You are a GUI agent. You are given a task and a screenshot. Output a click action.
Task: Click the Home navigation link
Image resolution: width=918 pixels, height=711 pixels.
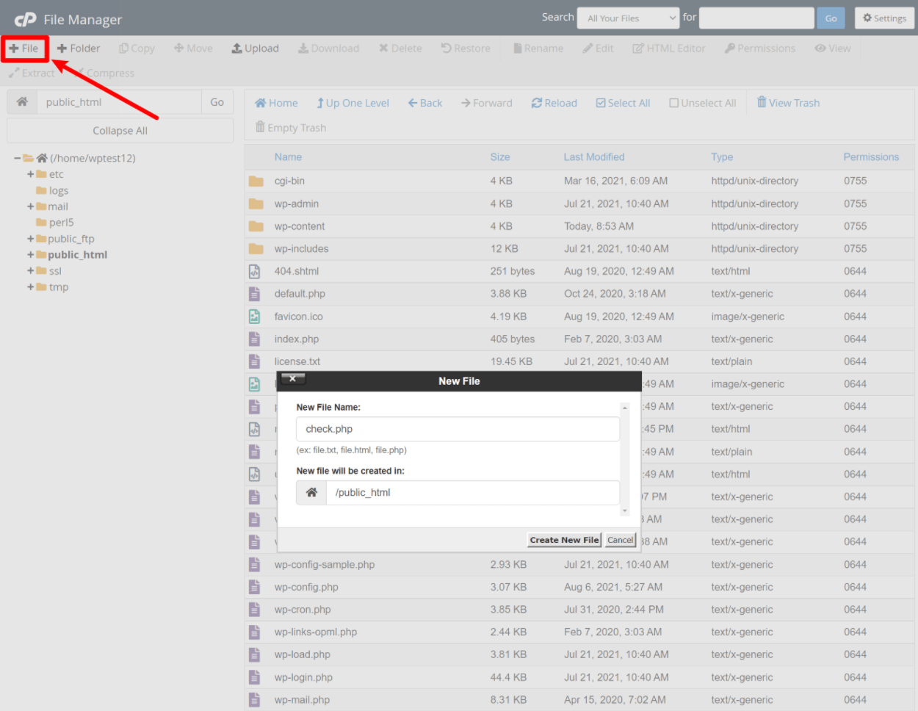276,103
